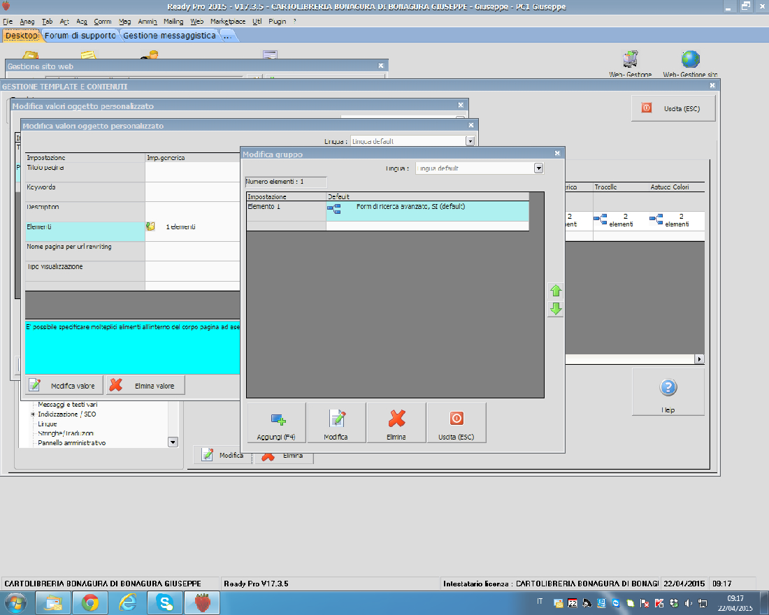
Task: Open Help in Gestione template window
Action: point(668,392)
